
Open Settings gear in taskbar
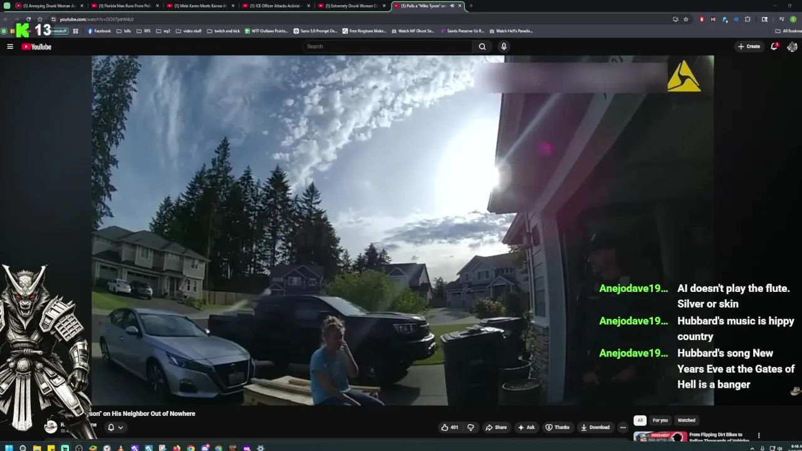coord(261,448)
